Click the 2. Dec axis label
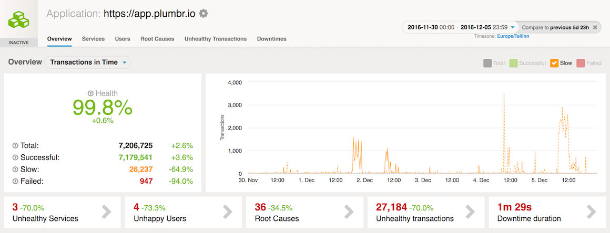 click(x=365, y=180)
